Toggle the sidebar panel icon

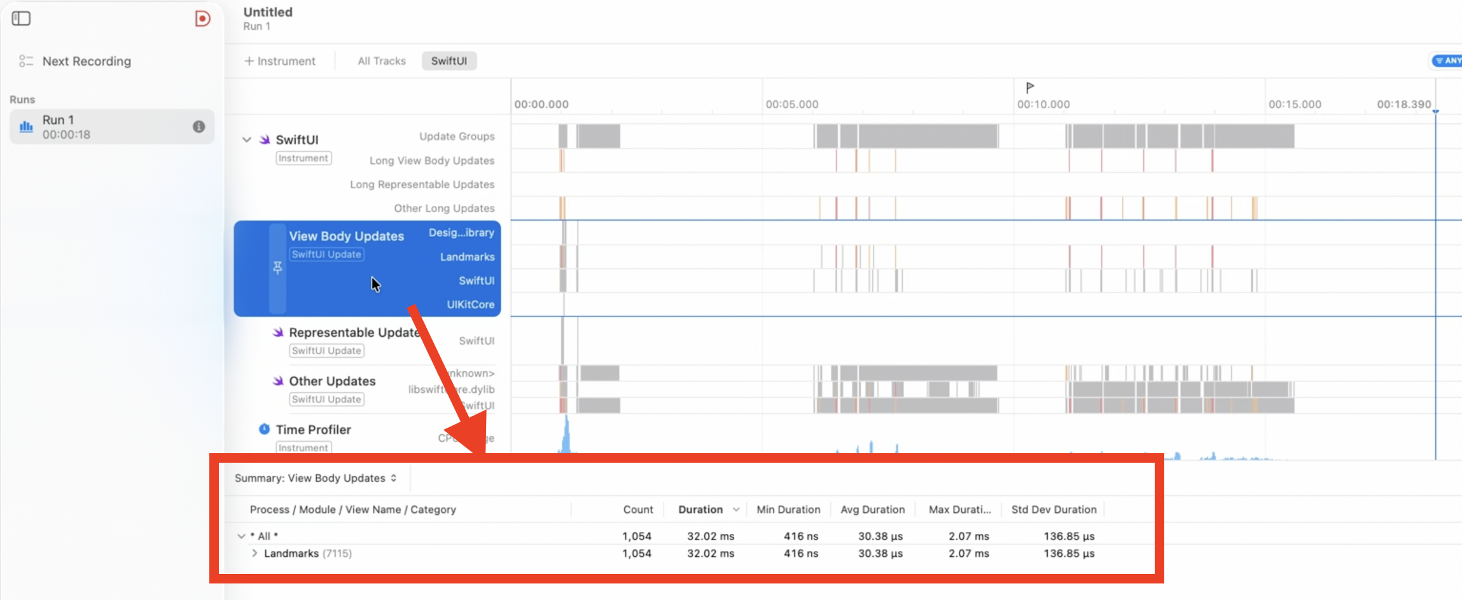point(21,18)
